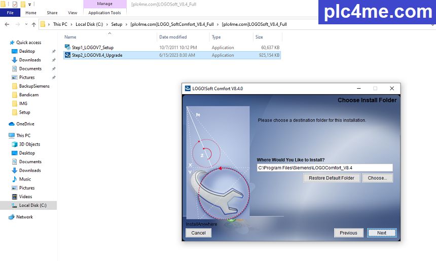Image resolution: width=436 pixels, height=261 pixels.
Task: Click Local Disk (C:) breadcrumb in address bar
Action: click(x=89, y=24)
